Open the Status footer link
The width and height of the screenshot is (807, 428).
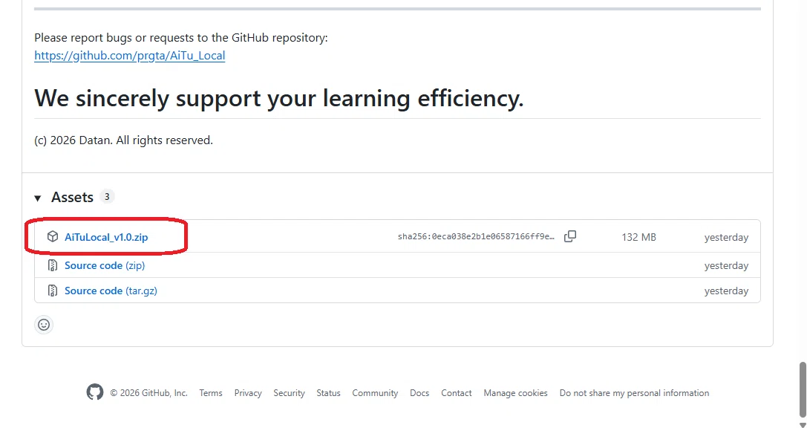(328, 393)
